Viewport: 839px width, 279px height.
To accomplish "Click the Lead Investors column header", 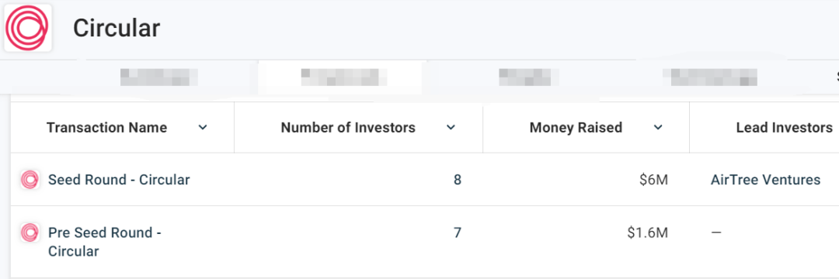I will pyautogui.click(x=784, y=128).
